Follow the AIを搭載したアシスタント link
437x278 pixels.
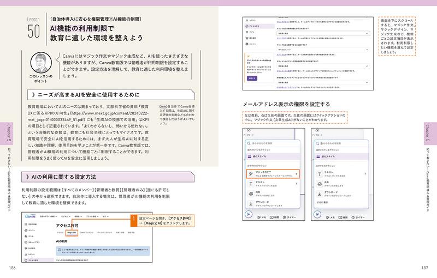286,87
